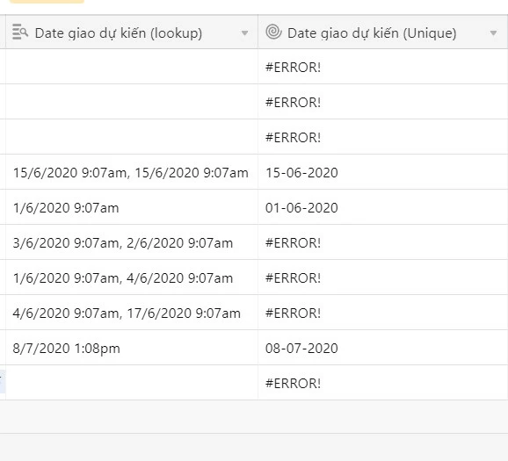
Task: Click the lookup field type icon
Action: coord(20,32)
